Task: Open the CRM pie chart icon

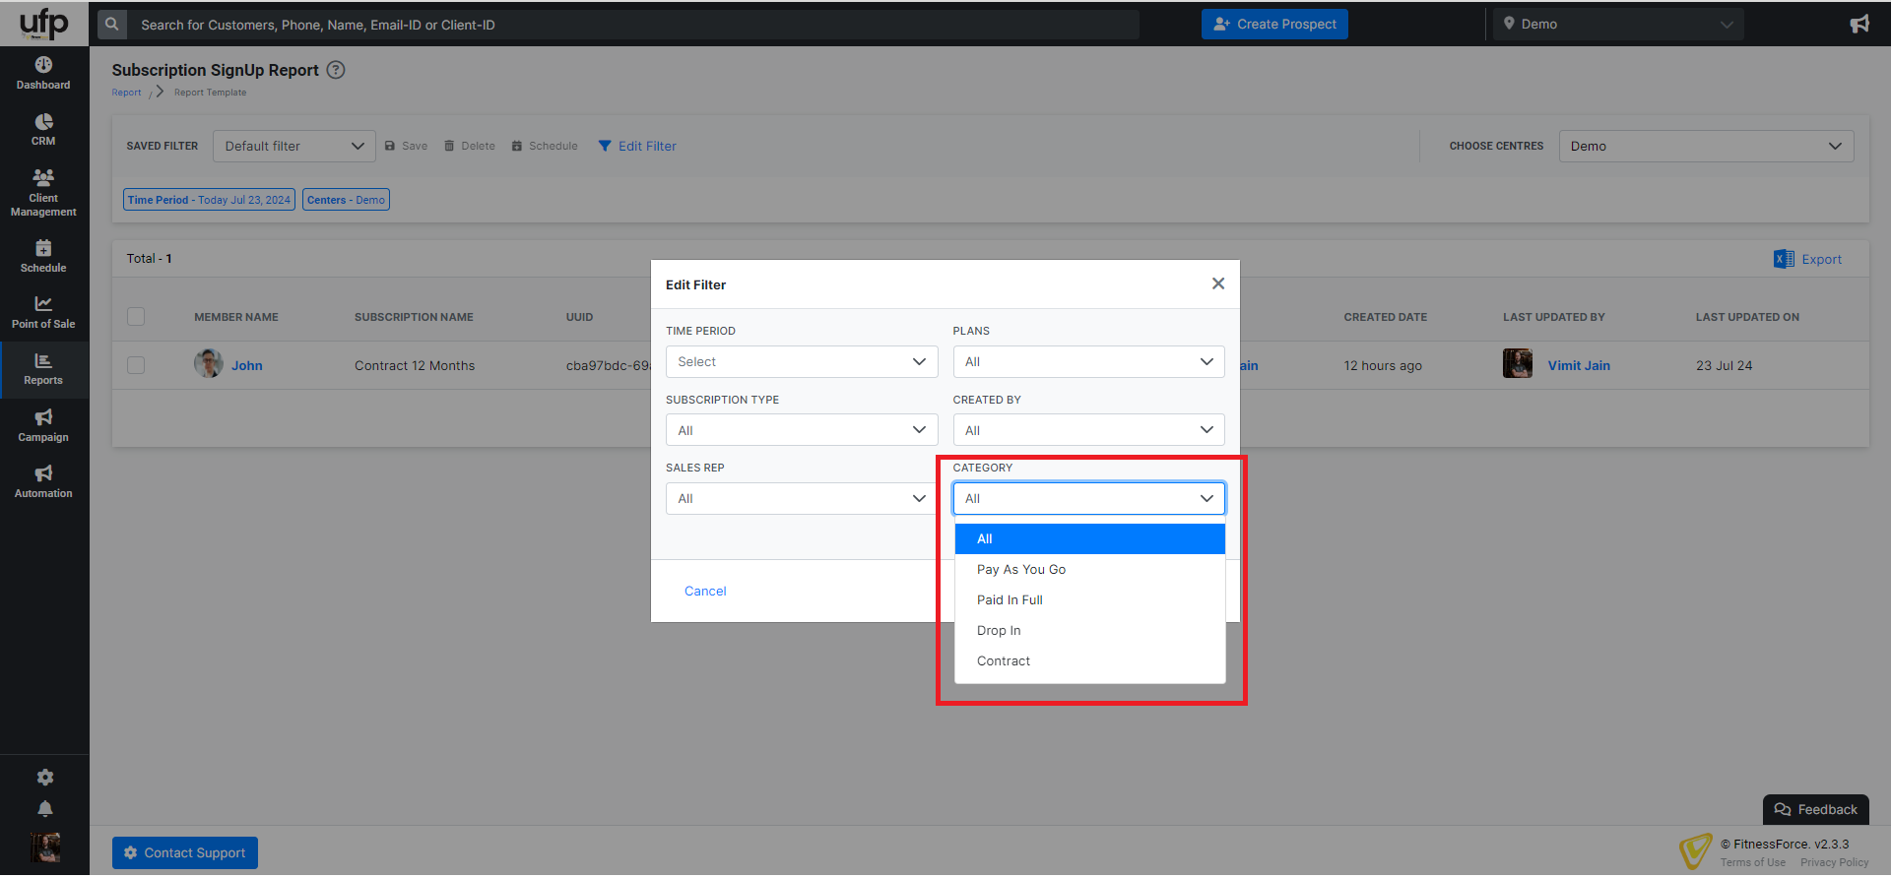Action: coord(43,122)
